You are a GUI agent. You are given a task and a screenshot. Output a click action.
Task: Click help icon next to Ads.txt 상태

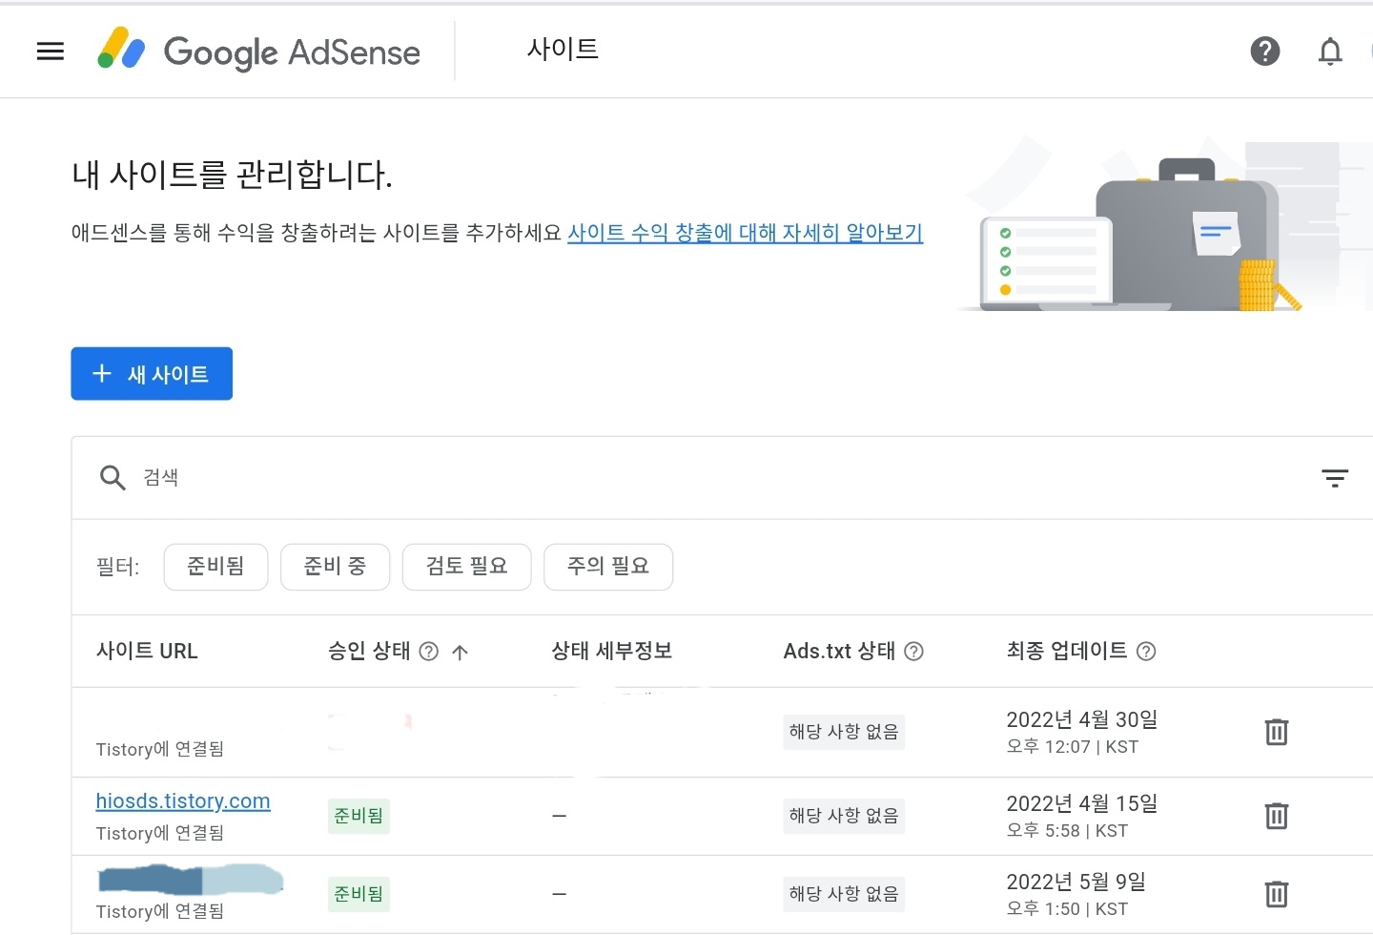click(x=913, y=652)
